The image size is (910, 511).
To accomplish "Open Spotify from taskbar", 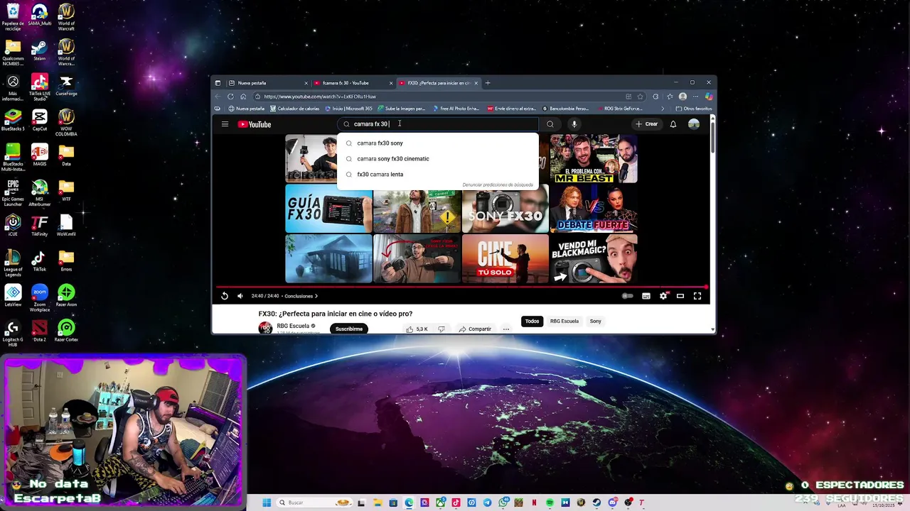I will 550,502.
